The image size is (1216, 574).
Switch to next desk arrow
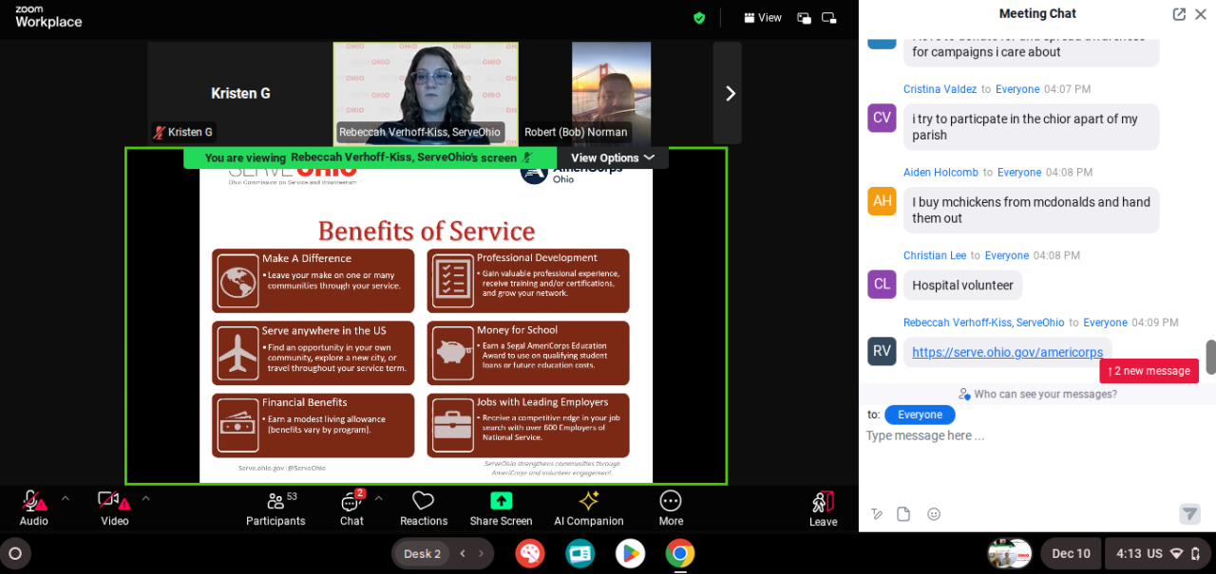point(482,553)
